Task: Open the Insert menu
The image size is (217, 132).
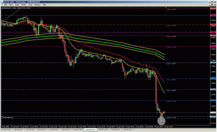Action: click(x=17, y=5)
